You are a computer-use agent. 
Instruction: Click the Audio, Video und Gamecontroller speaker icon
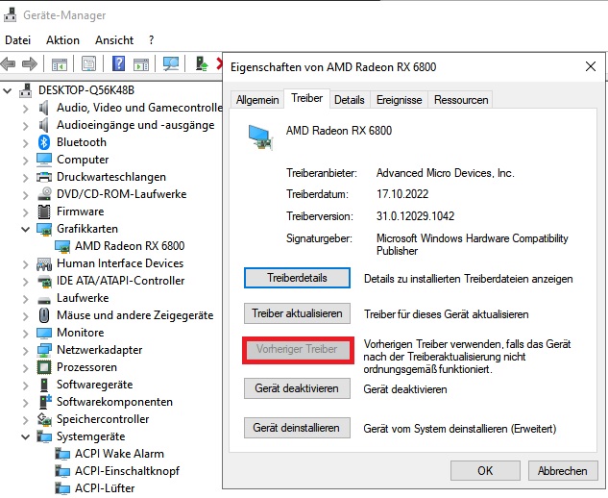[x=44, y=108]
